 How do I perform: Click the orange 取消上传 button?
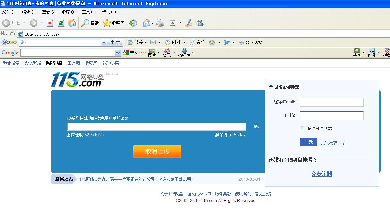click(x=157, y=152)
